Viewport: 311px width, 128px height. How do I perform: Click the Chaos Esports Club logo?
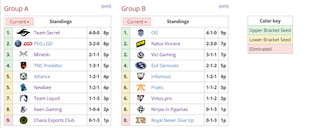tap(24, 120)
